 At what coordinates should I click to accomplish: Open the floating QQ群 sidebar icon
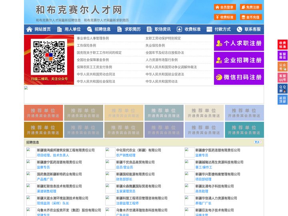click(282, 89)
